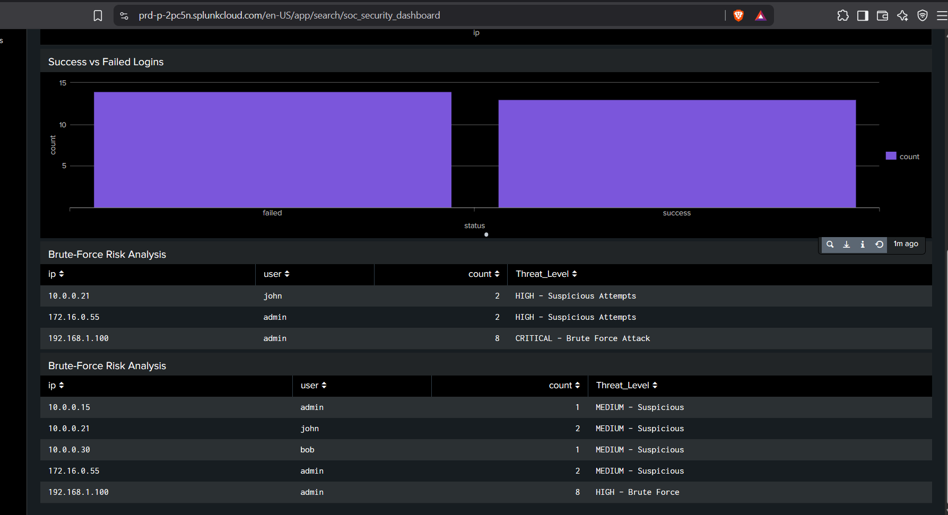The height and width of the screenshot is (515, 948).
Task: Open the Brave Wallet icon
Action: point(882,16)
